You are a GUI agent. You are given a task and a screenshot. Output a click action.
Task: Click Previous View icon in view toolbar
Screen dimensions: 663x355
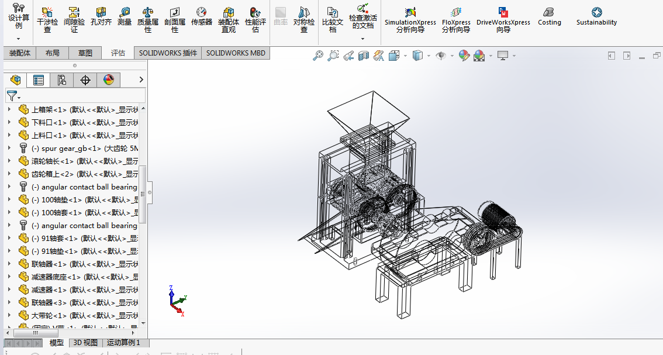coord(348,56)
